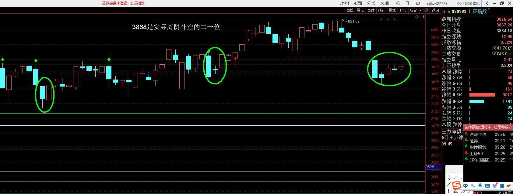Screen dimensions: 513x194
Task: Click the G marker beside code 999999
Action: 444,11
